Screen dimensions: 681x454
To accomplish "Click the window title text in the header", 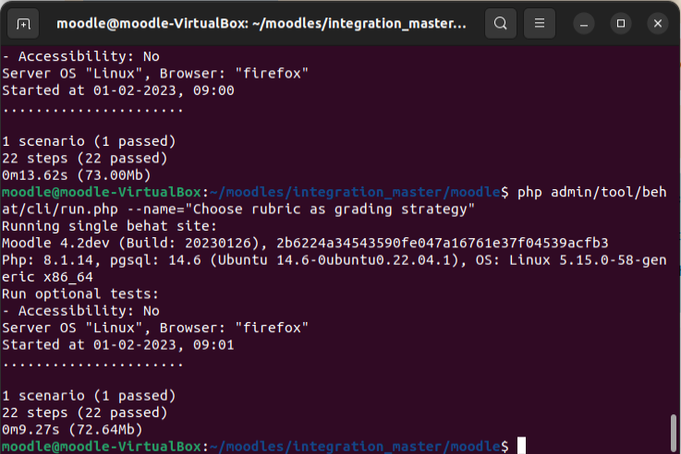I will coord(261,23).
